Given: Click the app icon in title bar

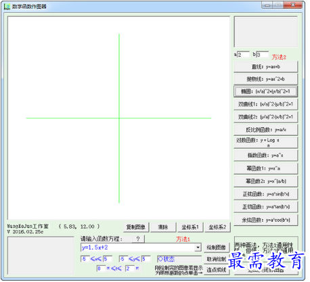Looking at the screenshot, I should (7, 7).
